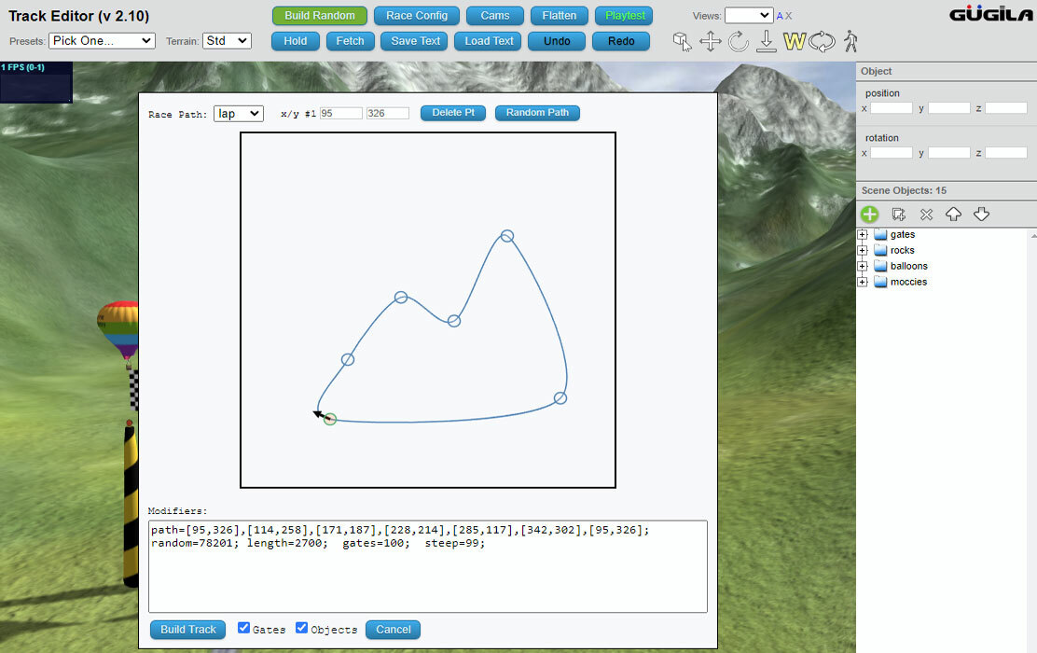
Task: Move selected scene object up
Action: pos(953,215)
